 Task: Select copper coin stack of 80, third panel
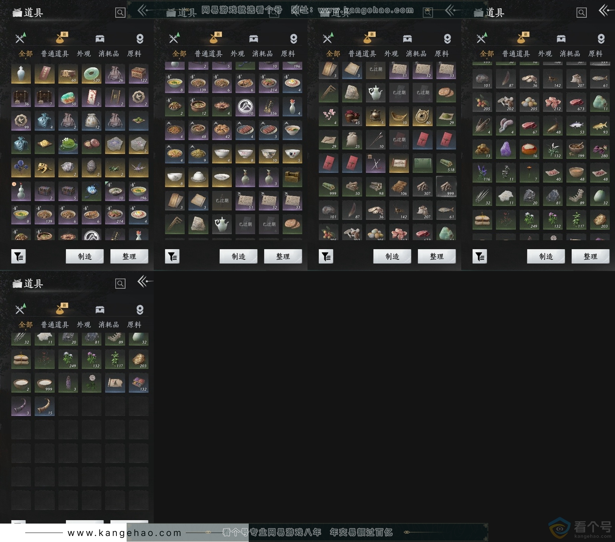click(x=422, y=116)
